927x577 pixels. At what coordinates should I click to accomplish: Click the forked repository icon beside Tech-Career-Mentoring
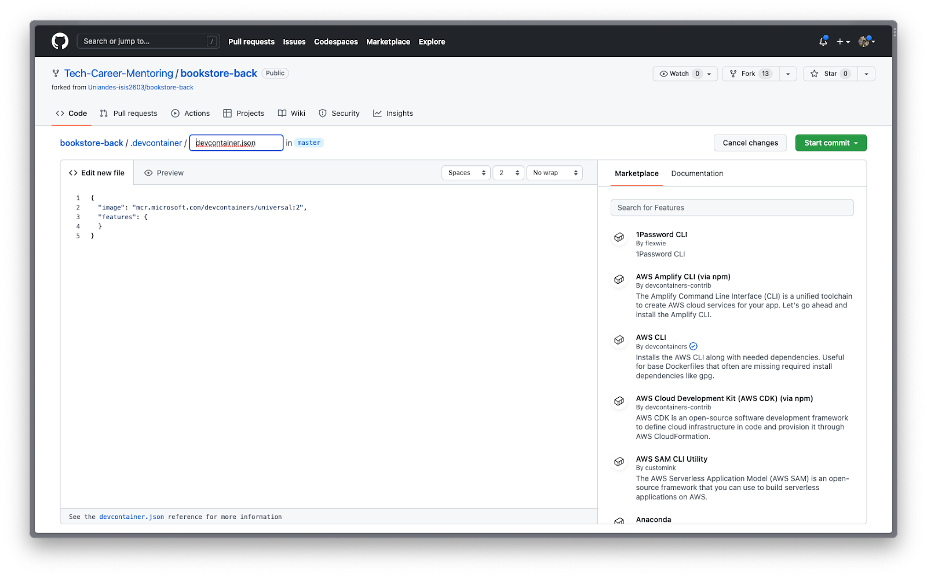pyautogui.click(x=56, y=74)
